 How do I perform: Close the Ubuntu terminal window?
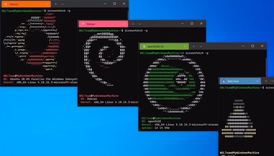(124, 4)
